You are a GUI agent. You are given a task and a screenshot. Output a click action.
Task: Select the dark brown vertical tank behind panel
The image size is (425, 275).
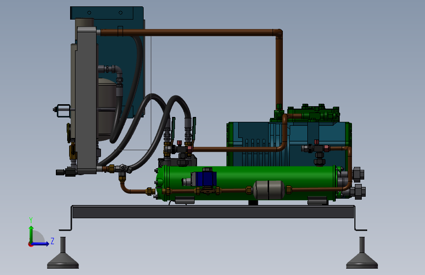[107, 110]
